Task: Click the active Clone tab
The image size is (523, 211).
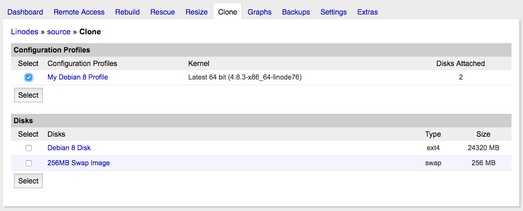Action: point(227,12)
